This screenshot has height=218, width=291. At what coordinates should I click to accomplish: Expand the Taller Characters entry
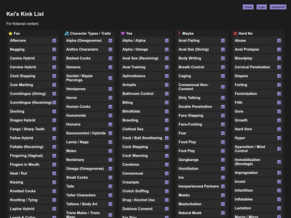tap(110, 195)
